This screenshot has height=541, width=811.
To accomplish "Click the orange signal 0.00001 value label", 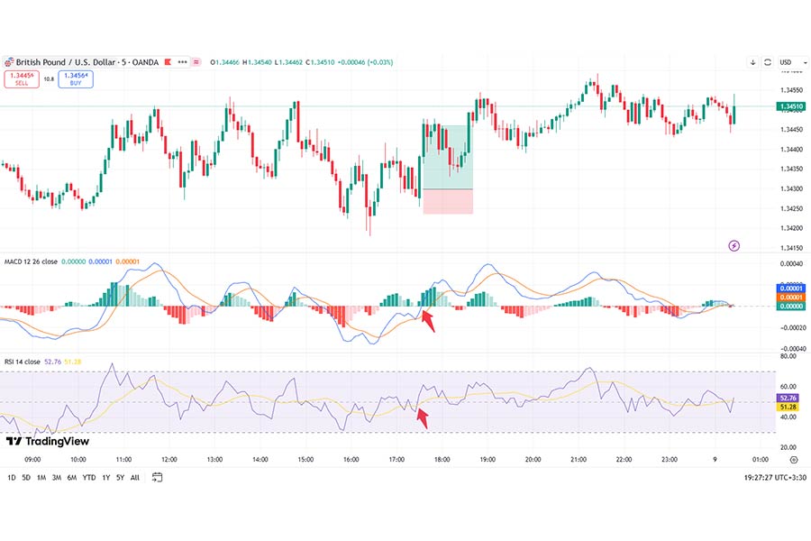I will 790,298.
